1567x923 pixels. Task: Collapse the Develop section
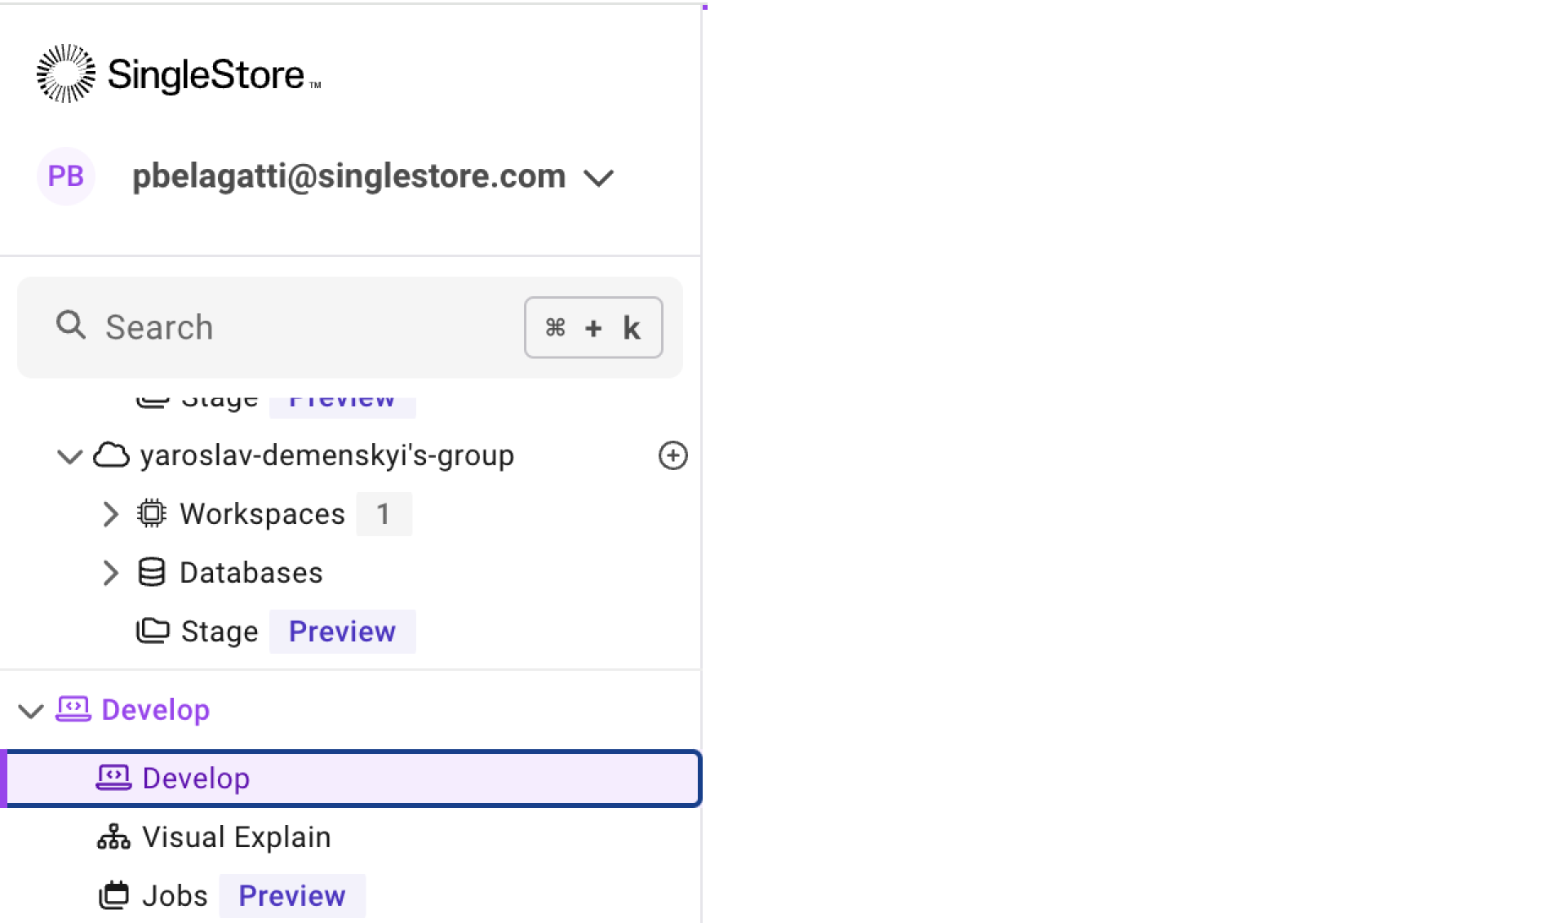pos(30,711)
